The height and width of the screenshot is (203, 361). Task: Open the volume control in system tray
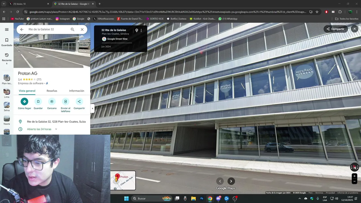click(336, 198)
